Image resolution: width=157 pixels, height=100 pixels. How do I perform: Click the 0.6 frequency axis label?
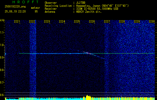[2, 95]
